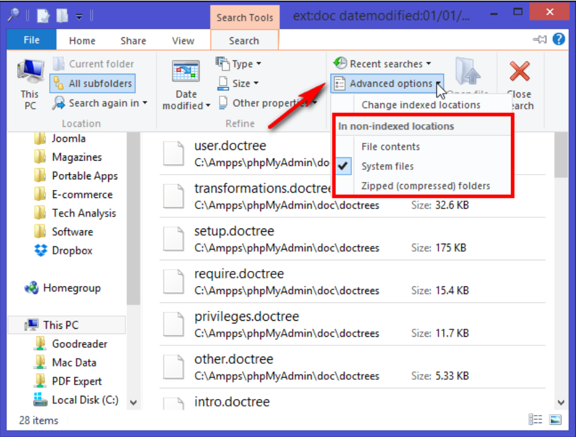Switch to details view in status bar
This screenshot has width=576, height=437.
(x=536, y=419)
